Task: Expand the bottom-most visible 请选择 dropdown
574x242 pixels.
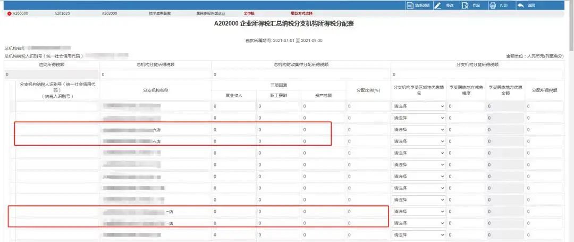Action: point(418,235)
